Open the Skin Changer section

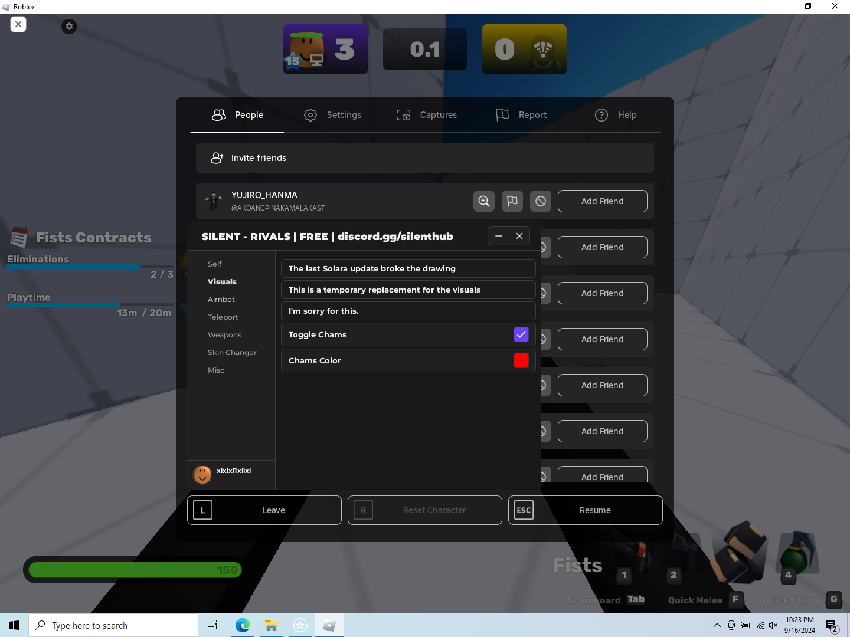232,353
